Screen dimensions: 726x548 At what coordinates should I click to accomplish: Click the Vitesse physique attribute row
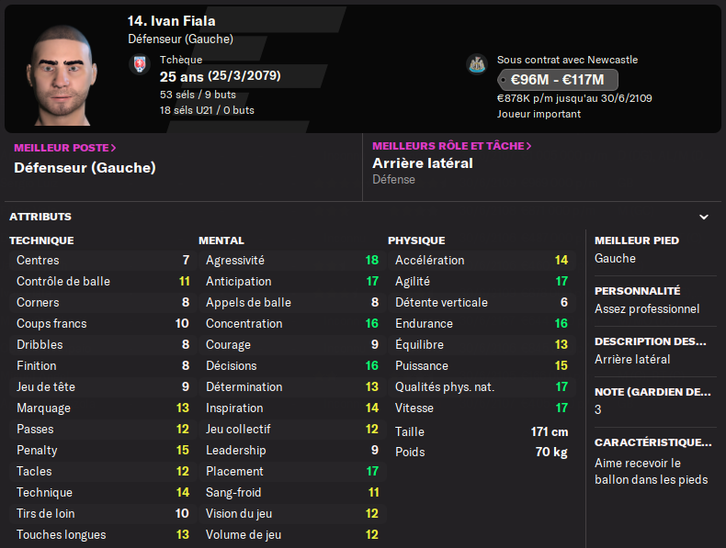[481, 408]
